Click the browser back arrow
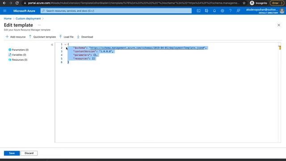 (x=4, y=3)
